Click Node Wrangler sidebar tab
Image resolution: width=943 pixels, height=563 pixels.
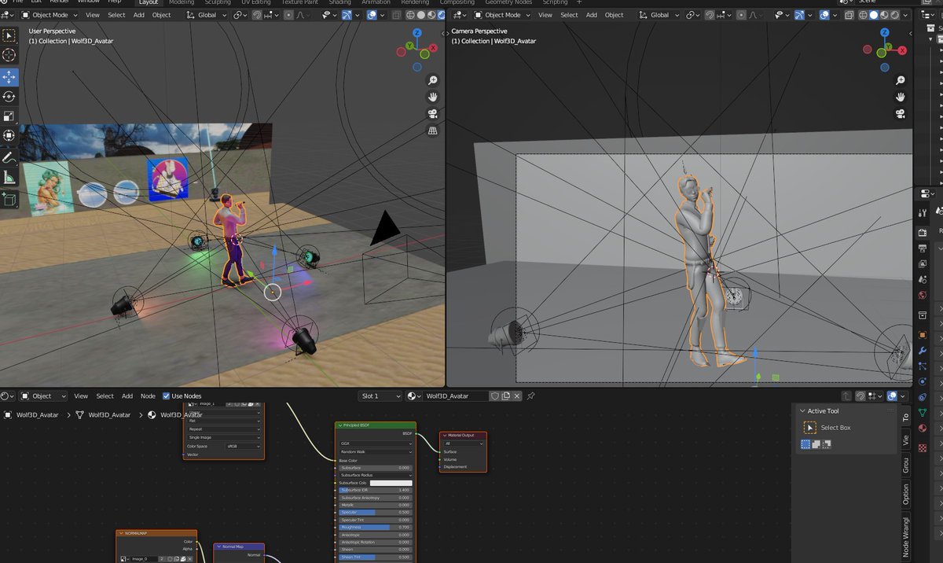coord(906,539)
